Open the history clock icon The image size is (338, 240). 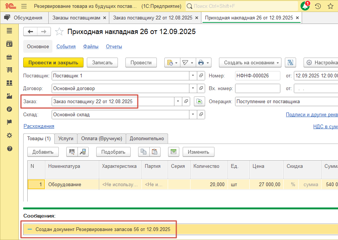(318, 6)
